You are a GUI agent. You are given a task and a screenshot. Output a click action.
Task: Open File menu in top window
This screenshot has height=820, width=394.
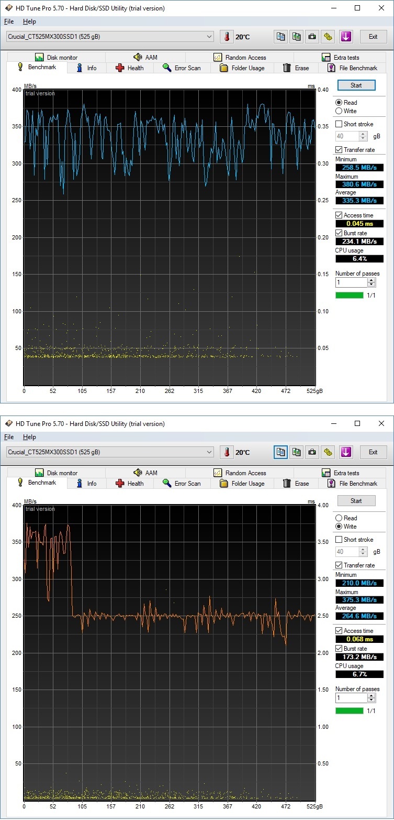[x=9, y=21]
